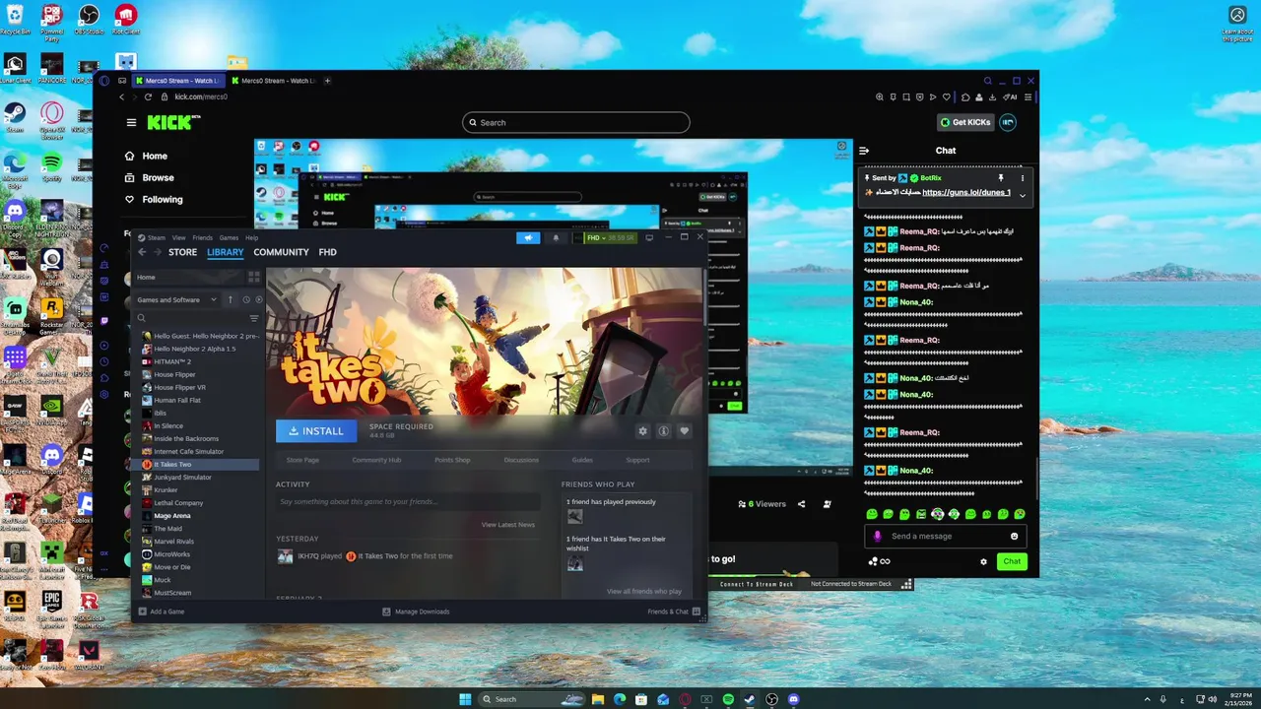This screenshot has width=1261, height=709.
Task: Open Manage Downloads in Steam
Action: pos(416,612)
